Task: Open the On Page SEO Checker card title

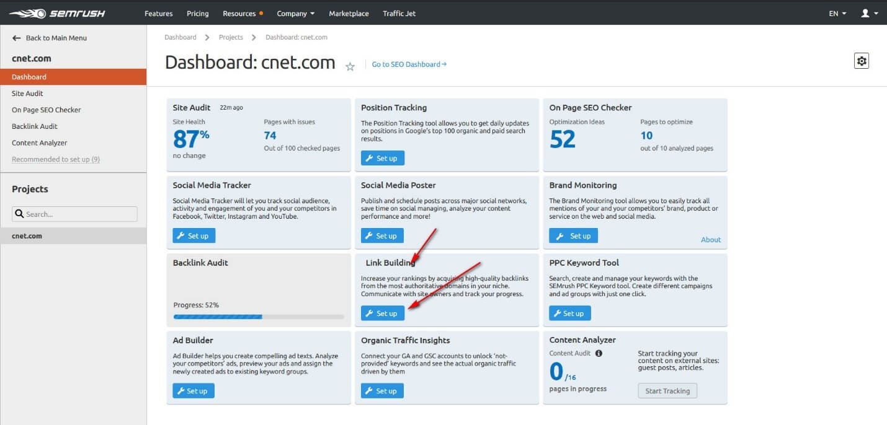Action: 591,107
